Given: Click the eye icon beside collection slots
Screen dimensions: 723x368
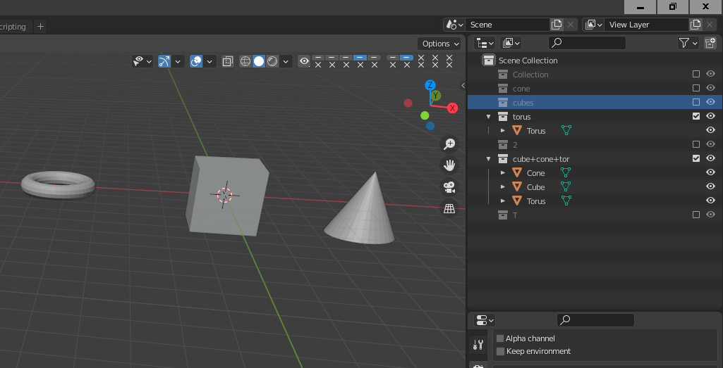Looking at the screenshot, I should 304,61.
